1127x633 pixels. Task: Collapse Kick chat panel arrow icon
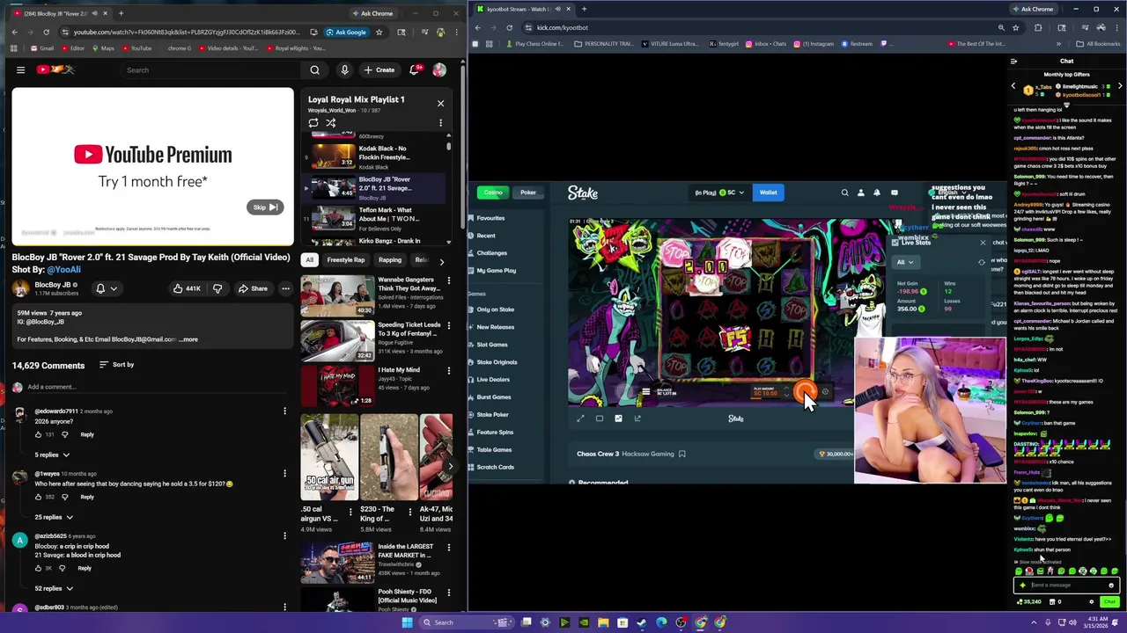click(x=1013, y=62)
